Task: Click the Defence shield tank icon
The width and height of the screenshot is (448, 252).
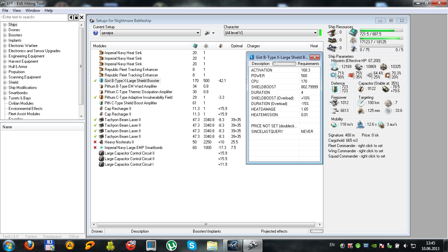Action: pyautogui.click(x=335, y=89)
